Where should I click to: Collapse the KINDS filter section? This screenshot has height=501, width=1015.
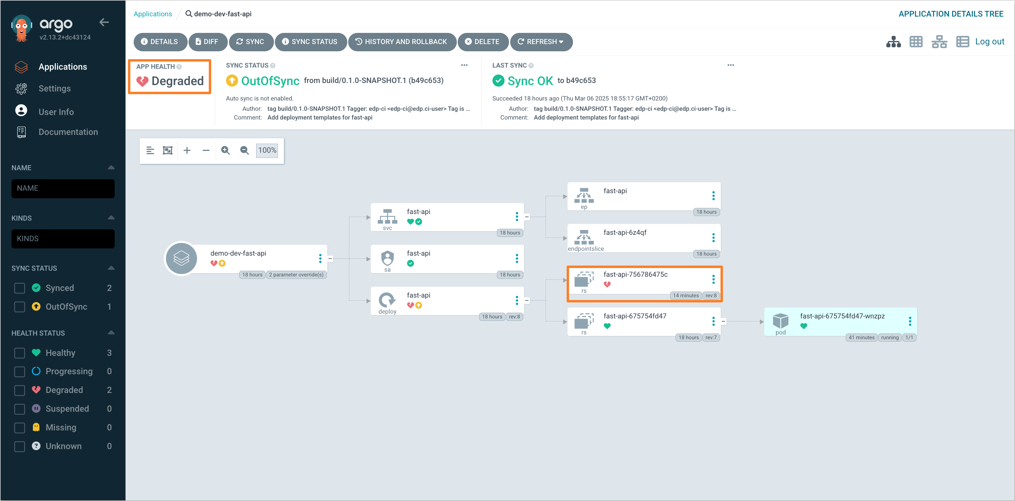111,218
